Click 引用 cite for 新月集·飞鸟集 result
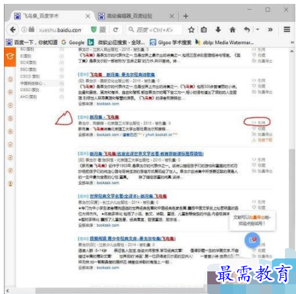The width and height of the screenshot is (296, 294). pos(258,123)
